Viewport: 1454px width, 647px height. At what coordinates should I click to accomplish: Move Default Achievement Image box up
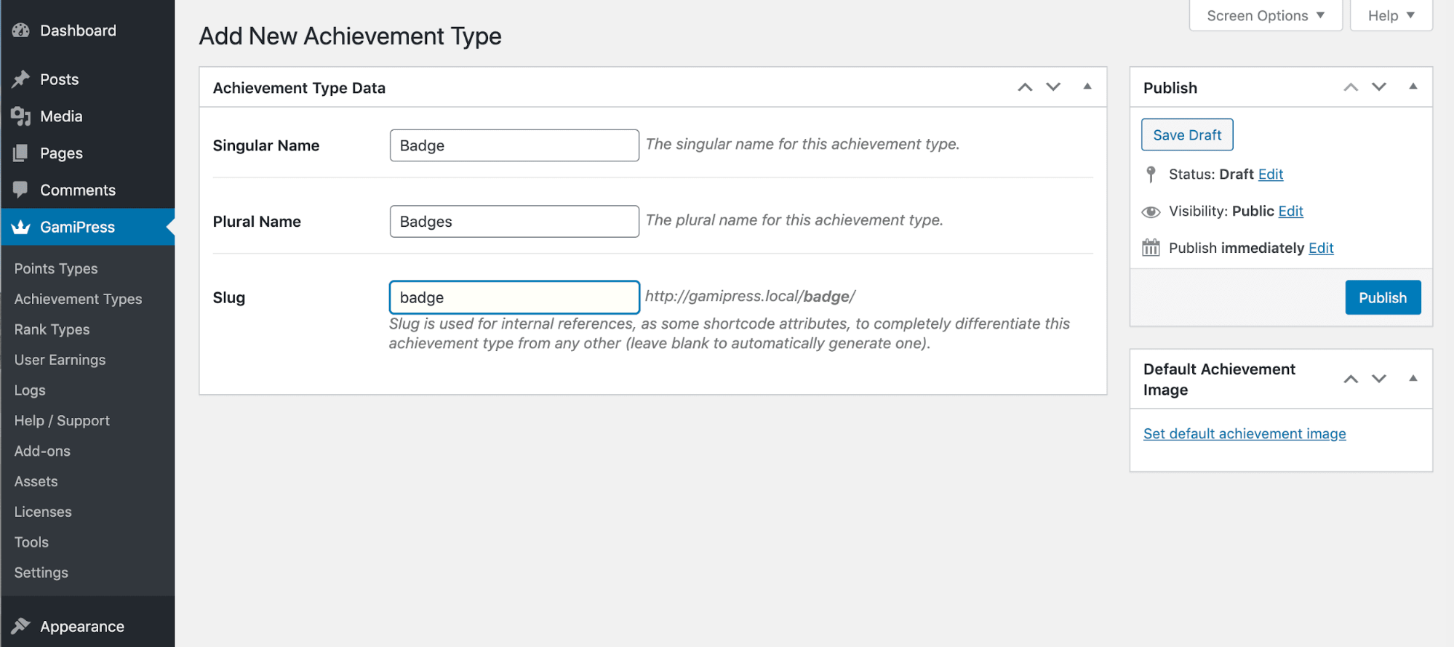pos(1351,379)
